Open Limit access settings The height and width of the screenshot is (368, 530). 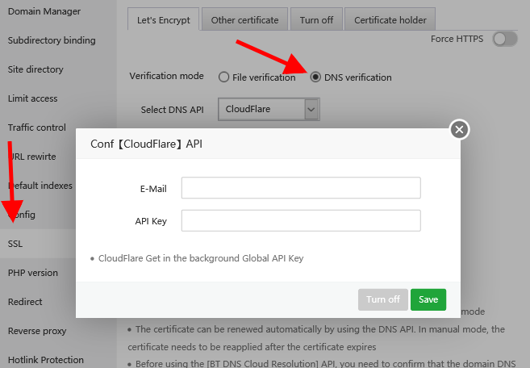click(33, 98)
